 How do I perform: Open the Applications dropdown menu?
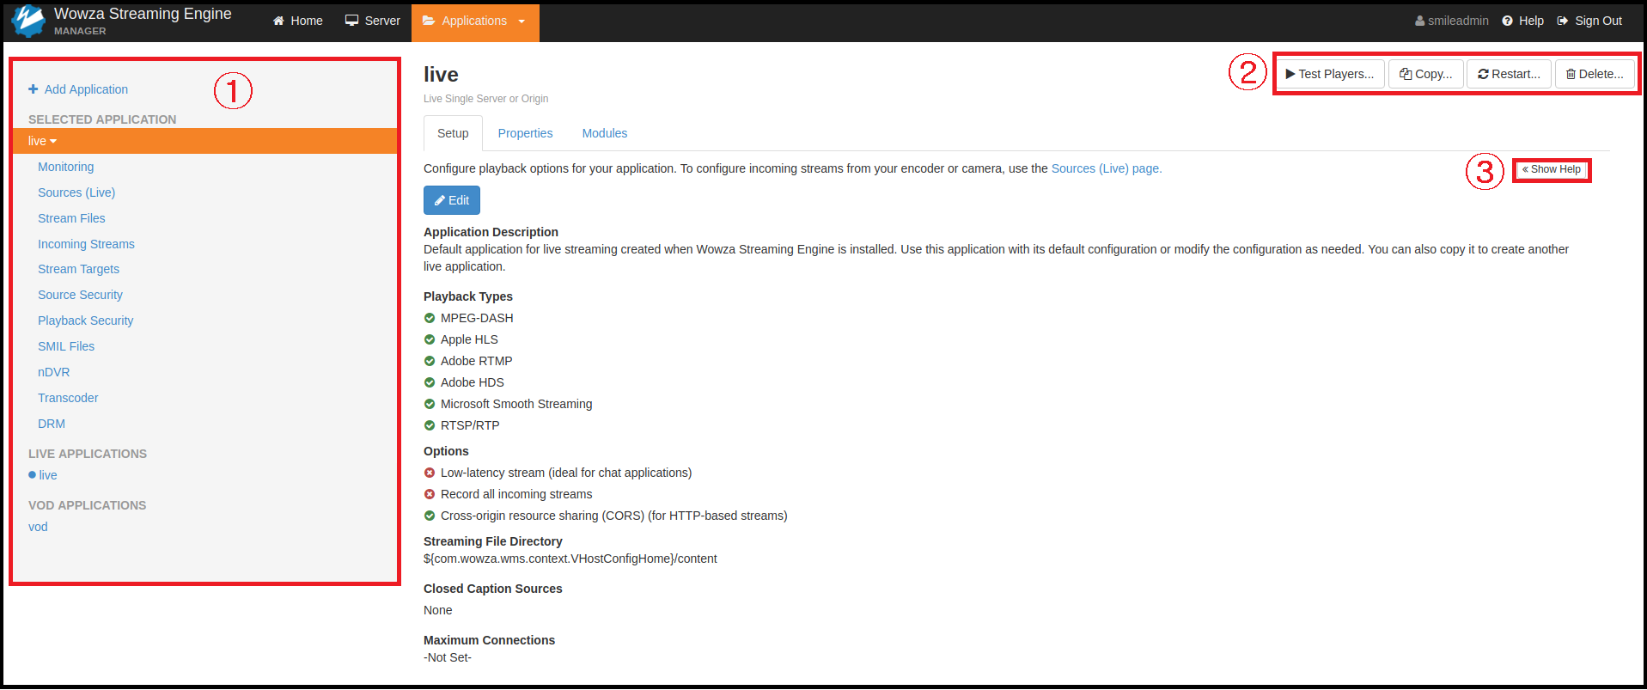(474, 21)
